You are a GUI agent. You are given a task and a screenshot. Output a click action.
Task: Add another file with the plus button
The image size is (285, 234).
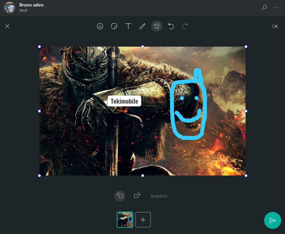point(143,220)
